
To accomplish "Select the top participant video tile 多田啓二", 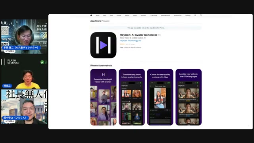I will coord(24,37).
